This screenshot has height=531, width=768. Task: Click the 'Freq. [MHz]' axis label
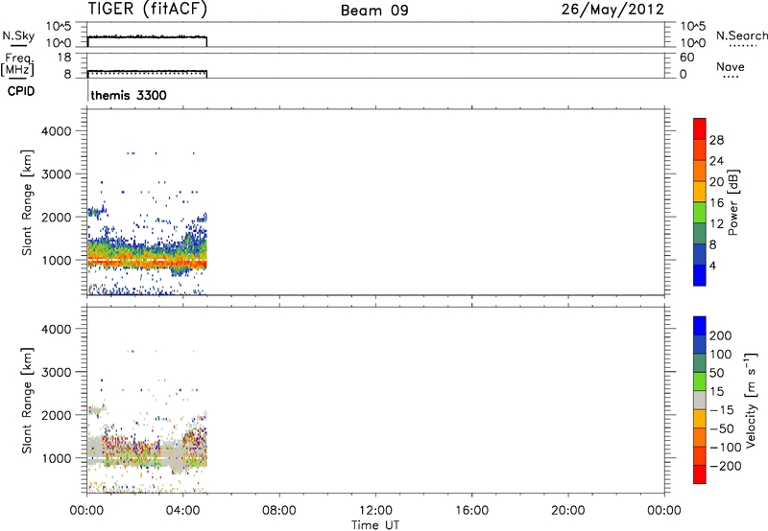pyautogui.click(x=17, y=65)
